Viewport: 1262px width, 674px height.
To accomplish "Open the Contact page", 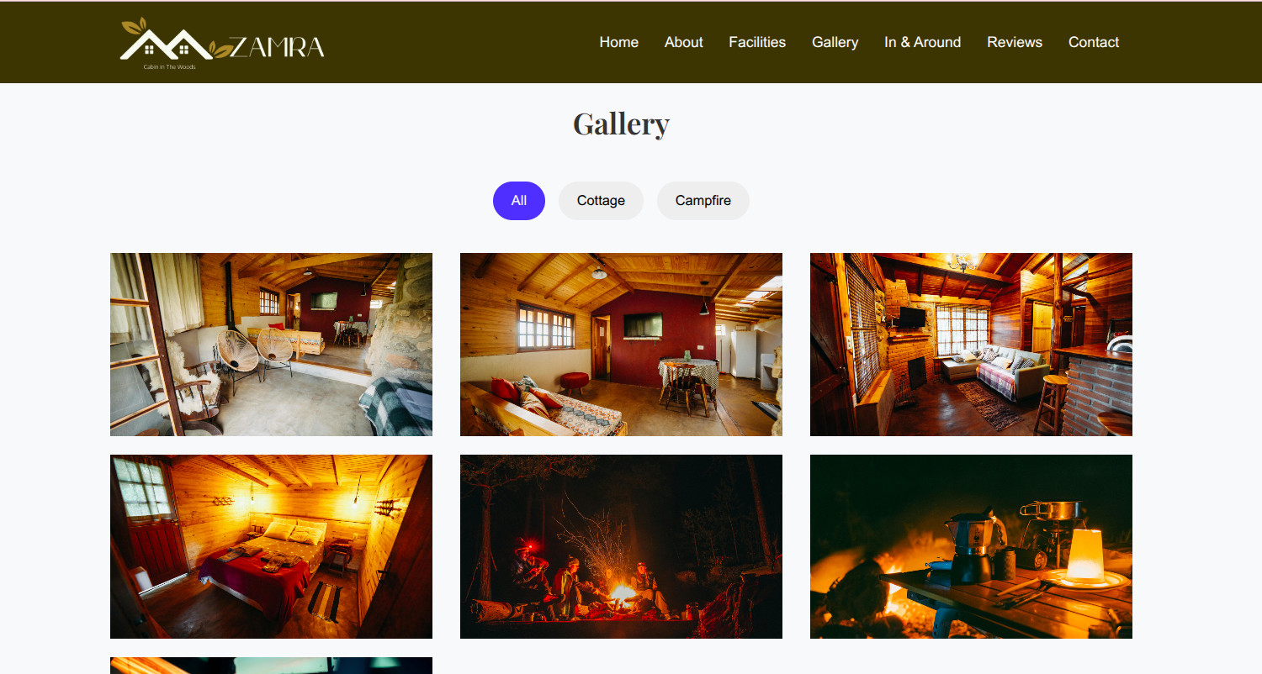I will coord(1094,42).
